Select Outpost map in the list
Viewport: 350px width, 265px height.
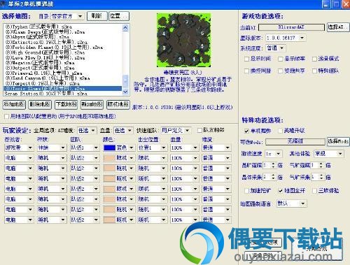[63, 68]
